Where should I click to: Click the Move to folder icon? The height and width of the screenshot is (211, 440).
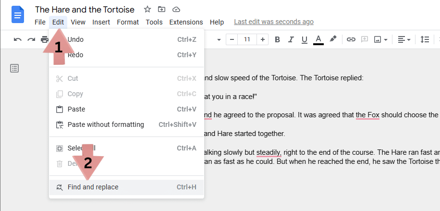coord(161,9)
